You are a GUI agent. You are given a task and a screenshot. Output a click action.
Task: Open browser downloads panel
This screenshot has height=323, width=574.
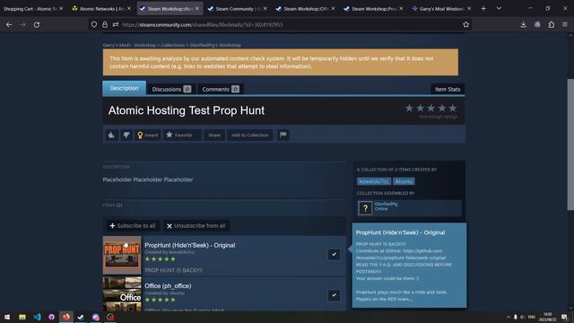[524, 24]
